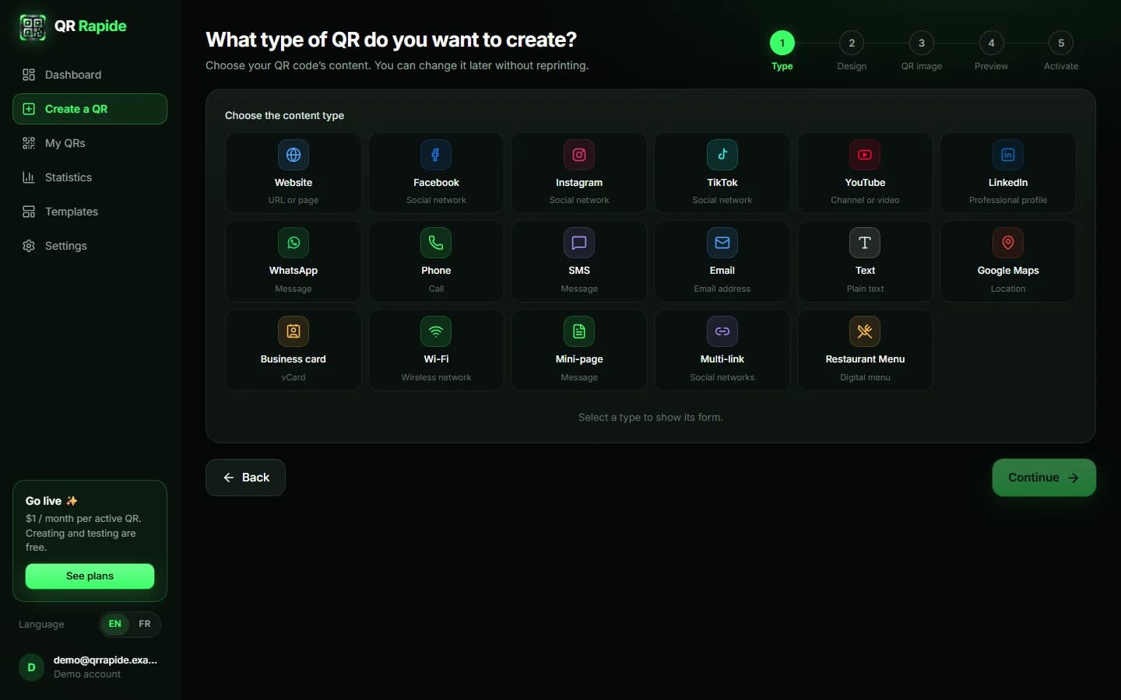Open Settings from the sidebar
The image size is (1121, 700).
(90, 246)
